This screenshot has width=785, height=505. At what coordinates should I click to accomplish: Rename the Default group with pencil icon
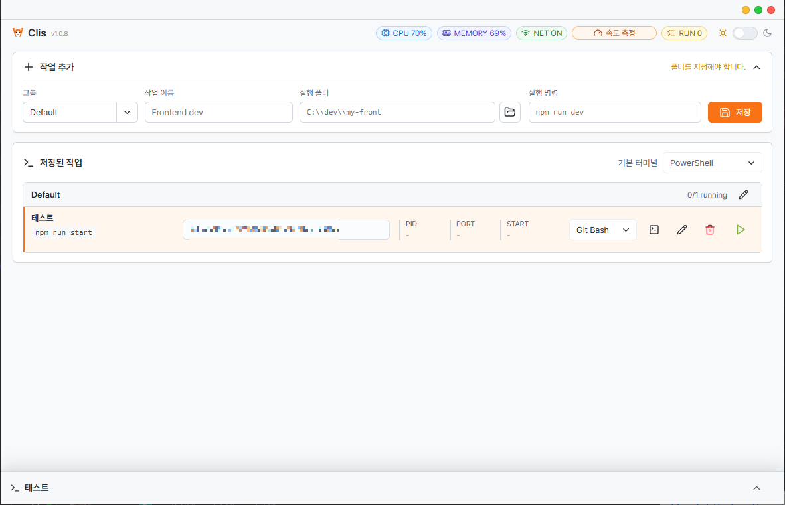click(743, 194)
